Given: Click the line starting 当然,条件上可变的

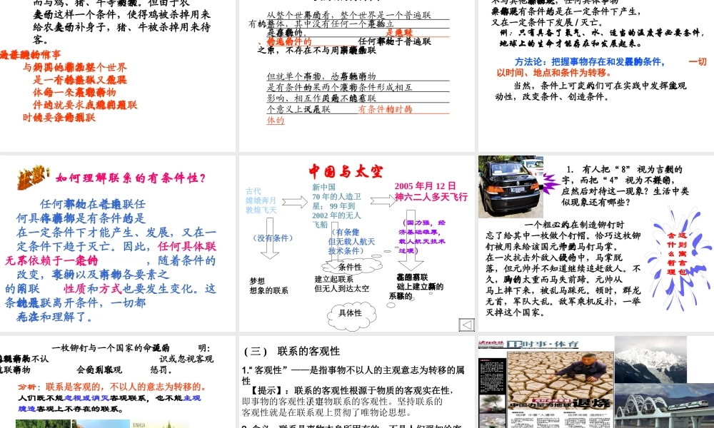Looking at the screenshot, I should [x=600, y=86].
